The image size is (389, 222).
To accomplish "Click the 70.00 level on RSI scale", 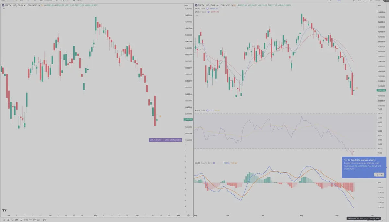I will click(380, 114).
